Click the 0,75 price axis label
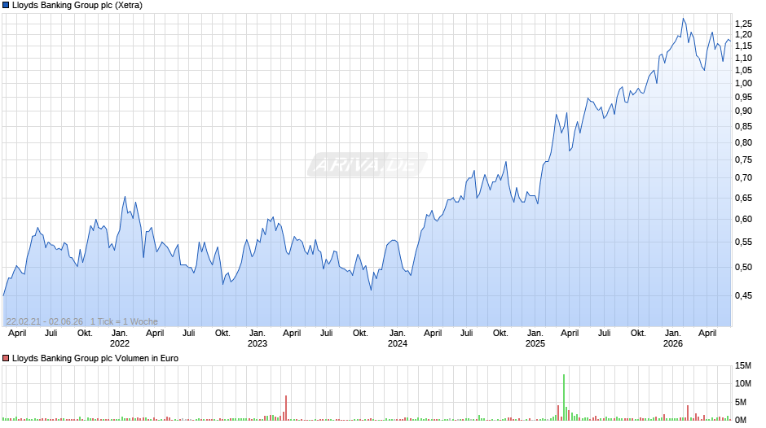The width and height of the screenshot is (766, 428). click(743, 160)
